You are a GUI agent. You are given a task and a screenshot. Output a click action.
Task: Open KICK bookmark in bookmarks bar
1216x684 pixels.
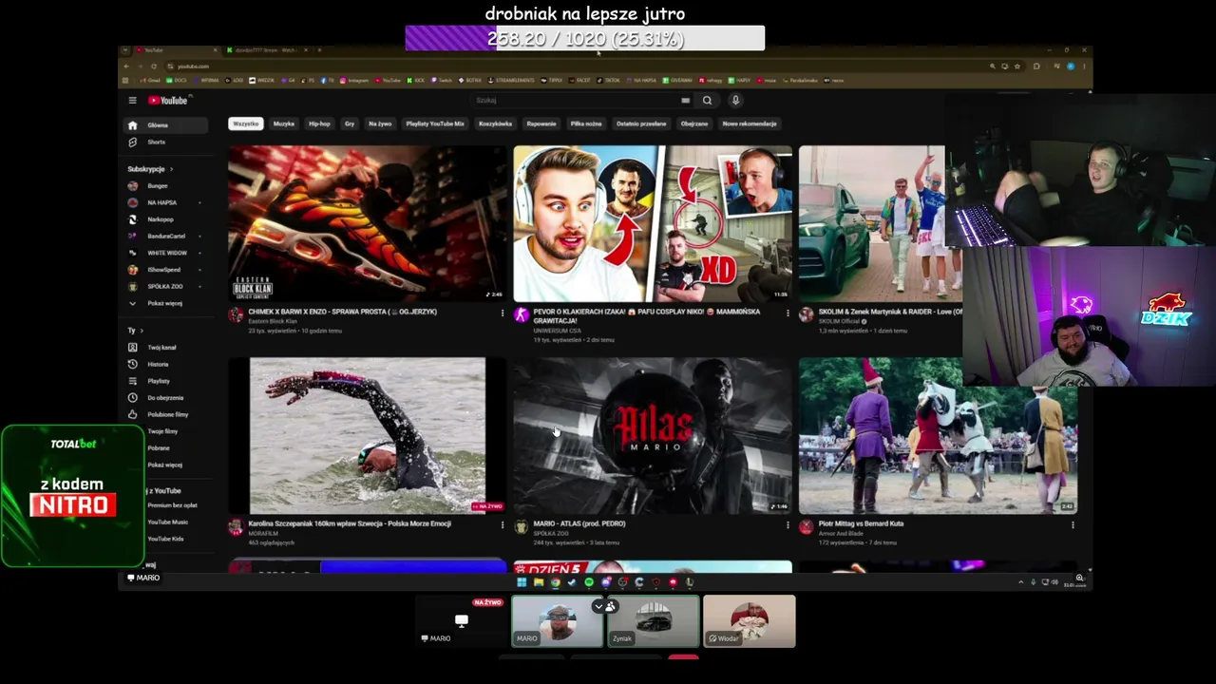pyautogui.click(x=416, y=81)
